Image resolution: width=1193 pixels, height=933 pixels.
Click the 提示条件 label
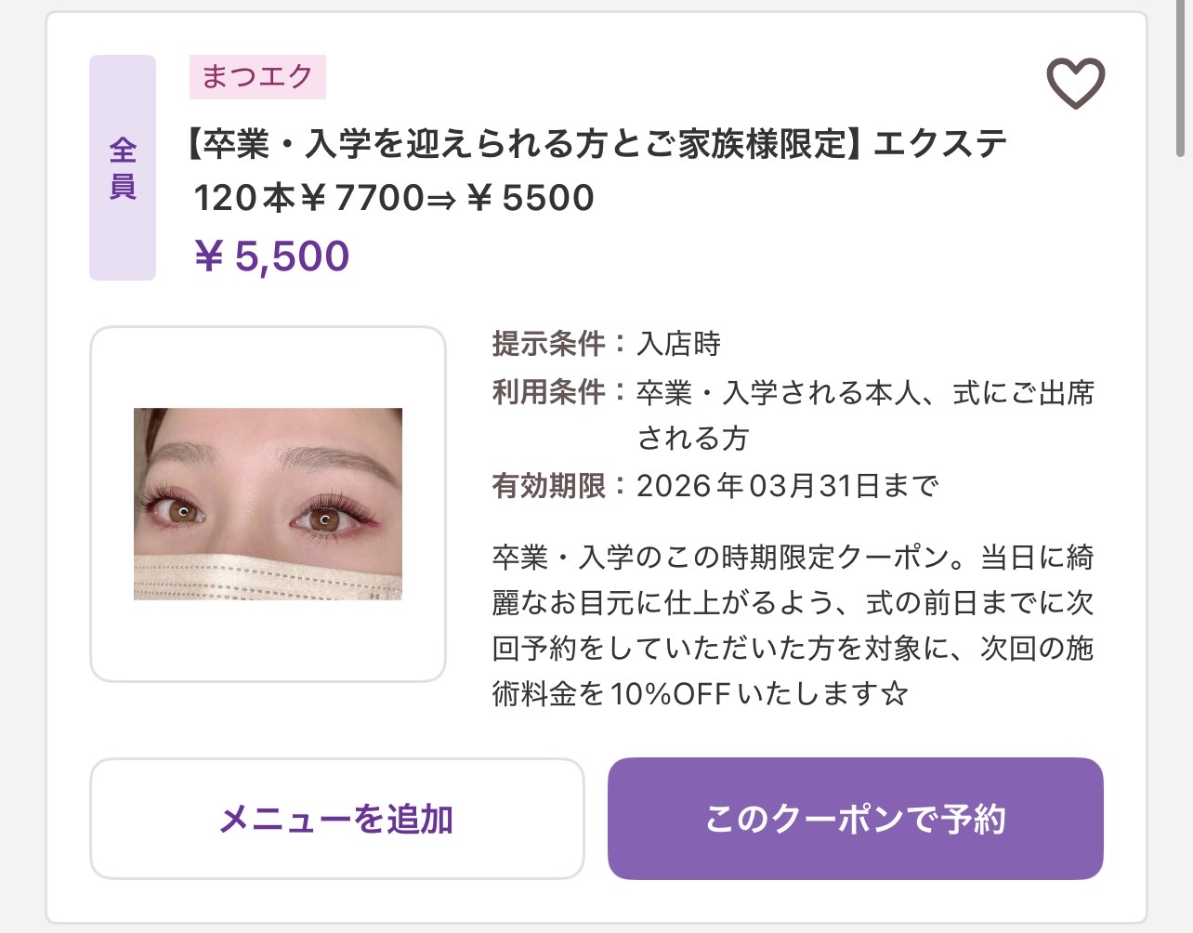(548, 344)
